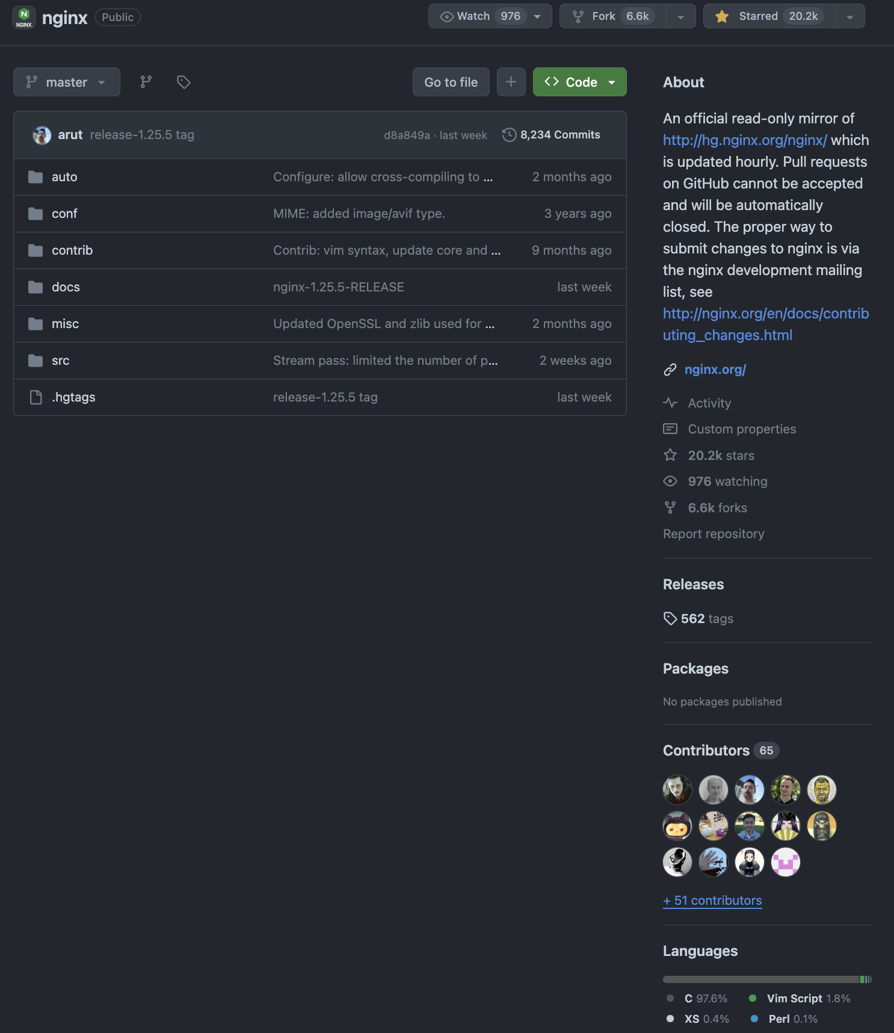Image resolution: width=894 pixels, height=1033 pixels.
Task: Open the branches icon next to master
Action: point(146,82)
